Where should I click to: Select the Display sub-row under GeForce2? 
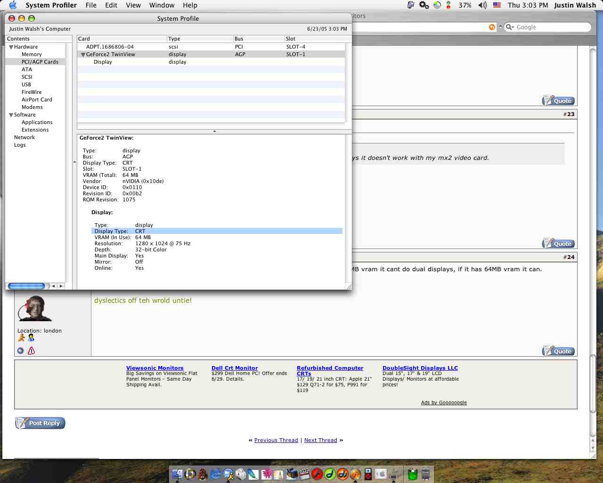coord(211,62)
